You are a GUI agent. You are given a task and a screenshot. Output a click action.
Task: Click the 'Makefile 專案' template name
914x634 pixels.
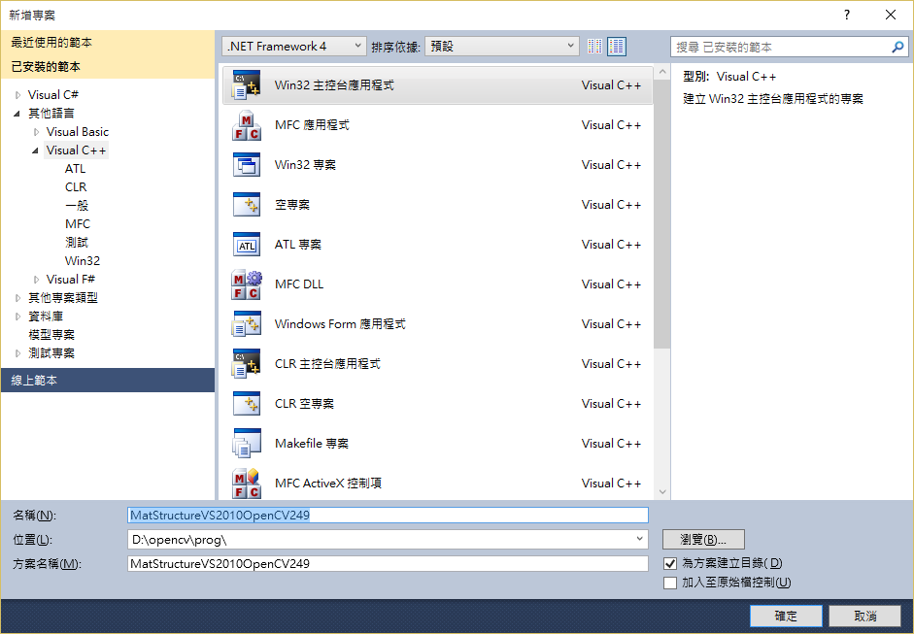(311, 444)
